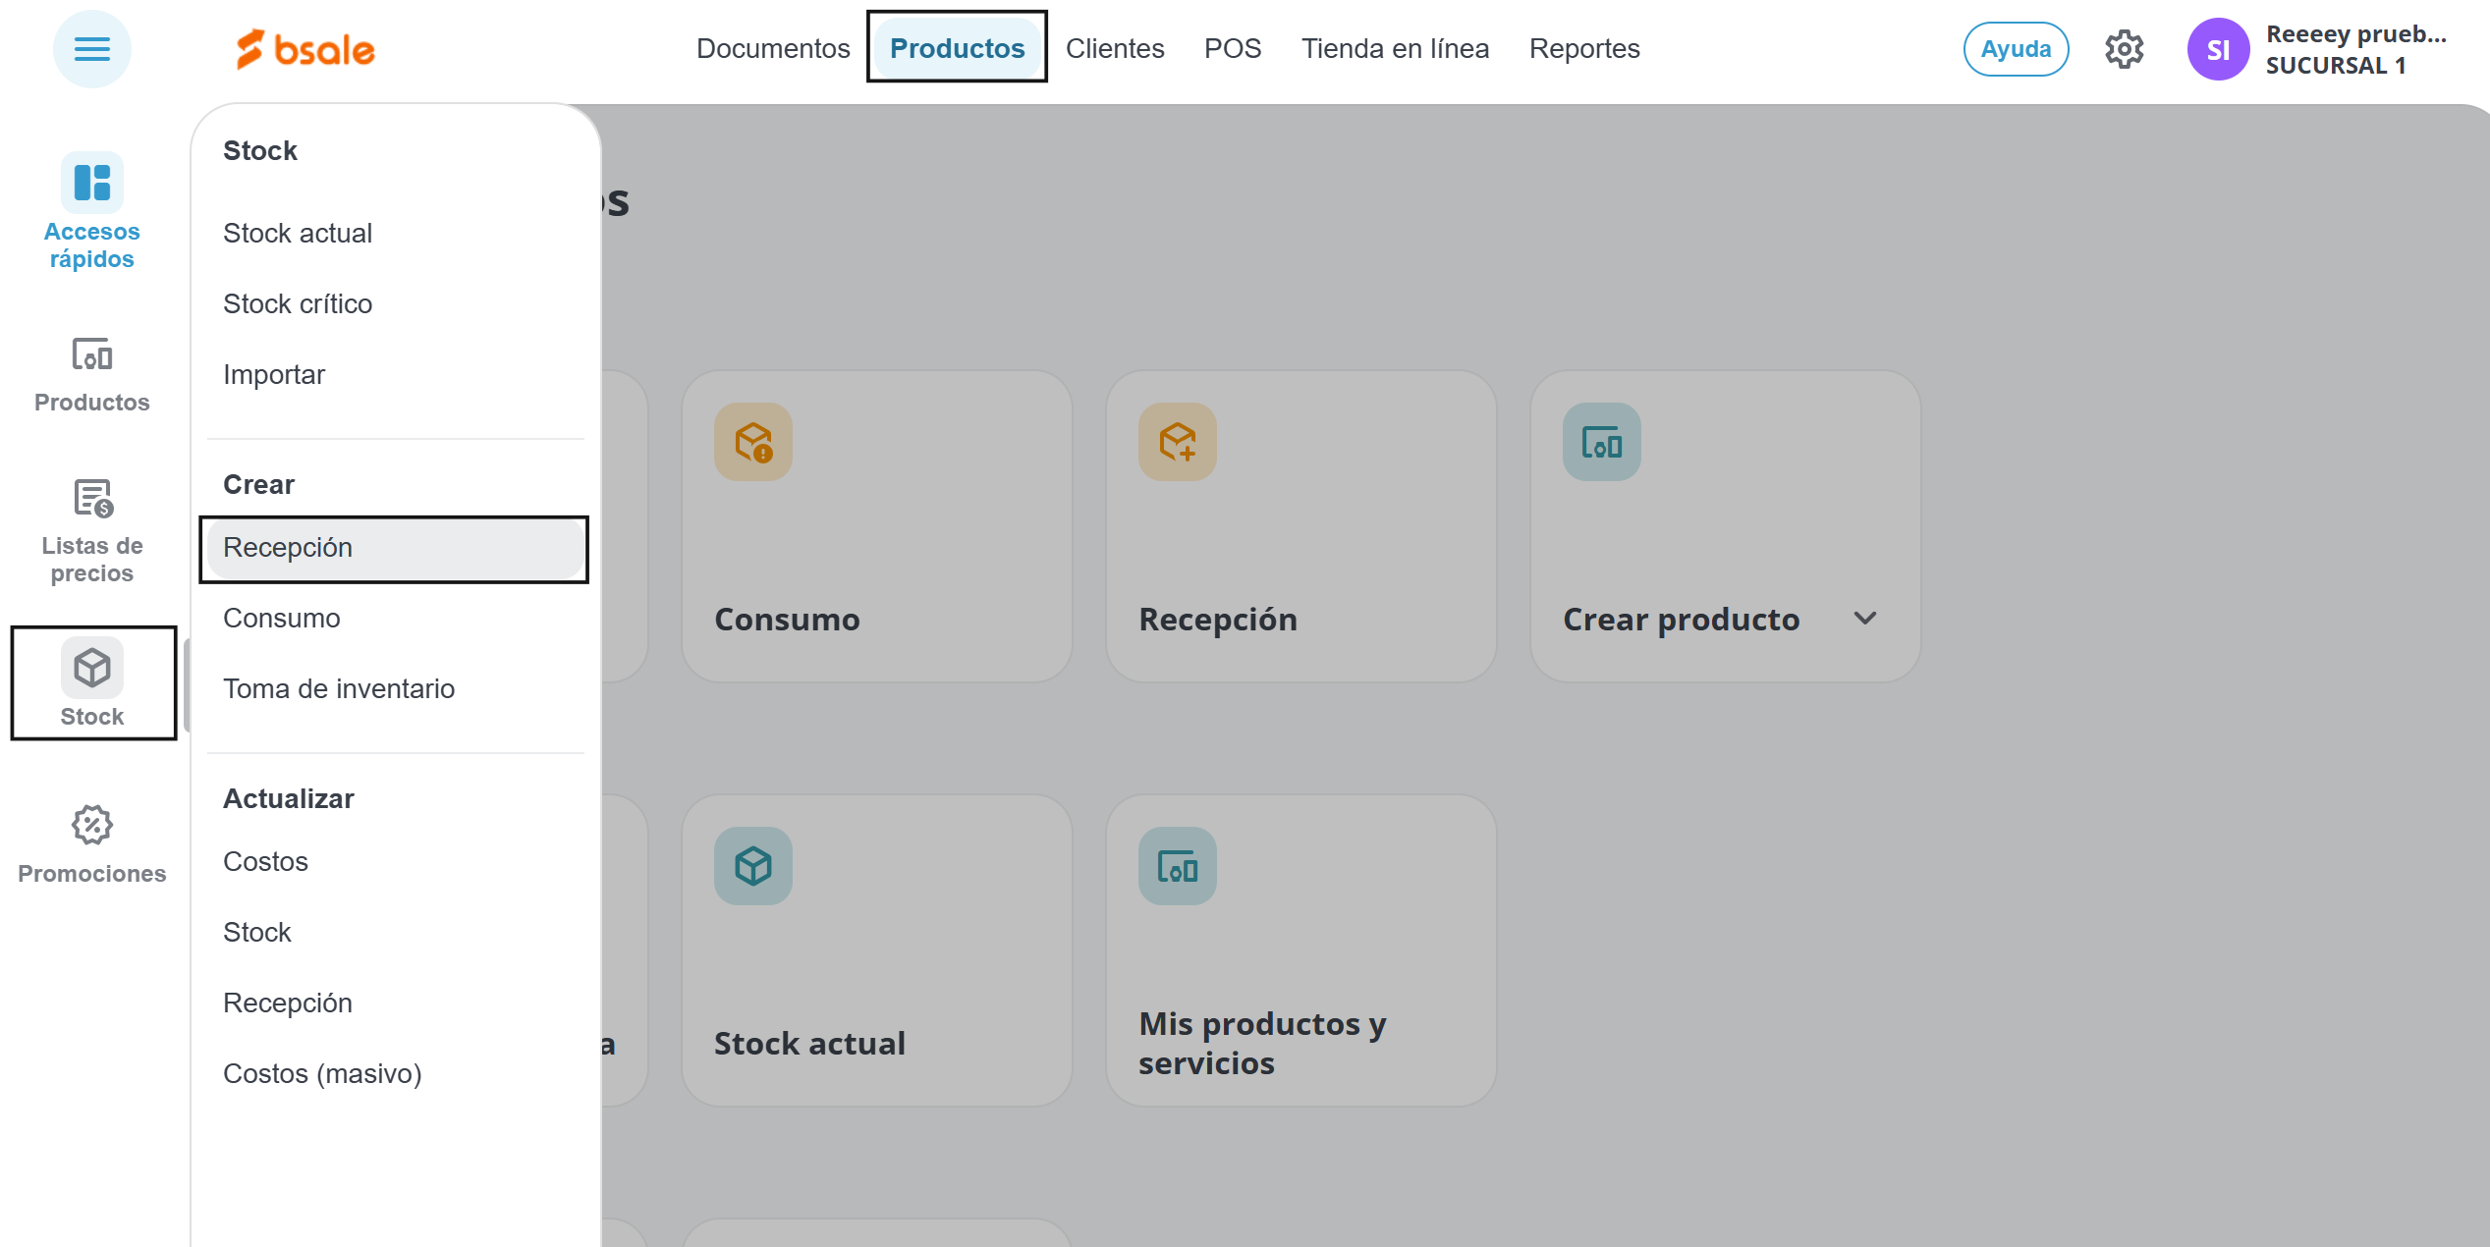Click the Consumo quick access card
The image size is (2490, 1247).
tap(876, 526)
